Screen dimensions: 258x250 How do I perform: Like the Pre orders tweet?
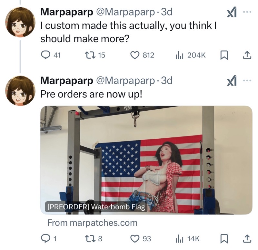click(x=141, y=239)
